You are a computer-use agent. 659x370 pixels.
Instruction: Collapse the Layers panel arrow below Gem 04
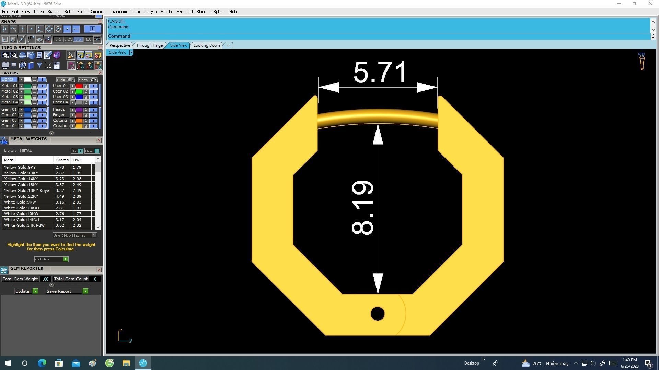(51, 133)
